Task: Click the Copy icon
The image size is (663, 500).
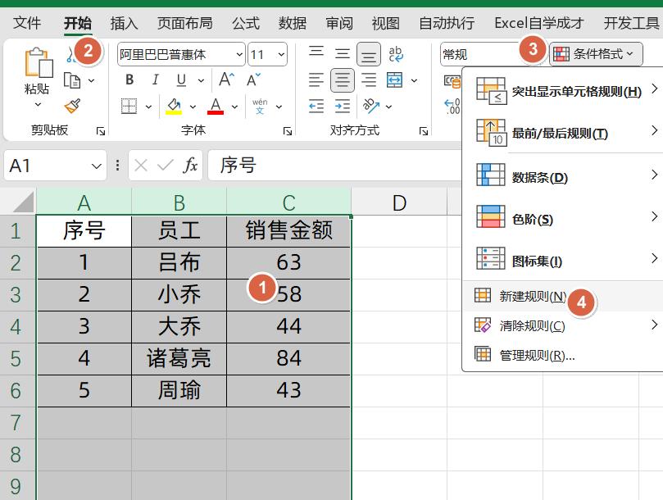Action: click(72, 80)
